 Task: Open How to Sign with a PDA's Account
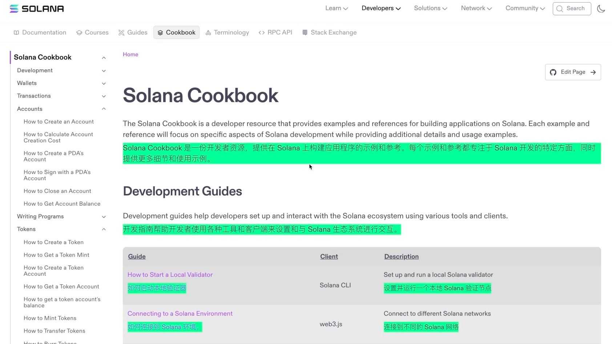click(57, 175)
